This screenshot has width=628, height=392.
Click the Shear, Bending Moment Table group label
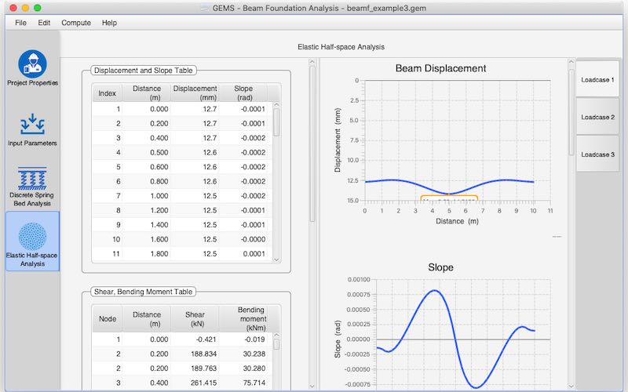point(144,292)
